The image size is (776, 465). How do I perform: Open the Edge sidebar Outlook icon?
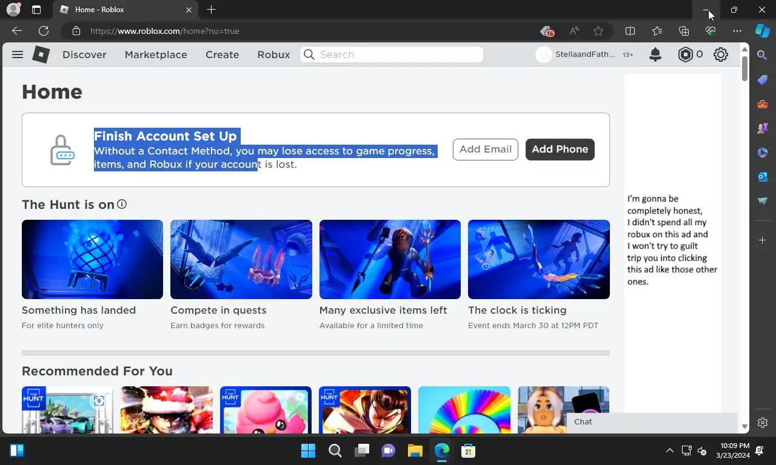763,177
